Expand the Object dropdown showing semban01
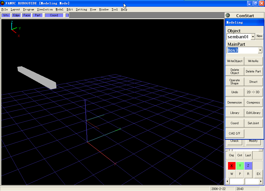Viewport: 265px width, 191px height. point(253,37)
